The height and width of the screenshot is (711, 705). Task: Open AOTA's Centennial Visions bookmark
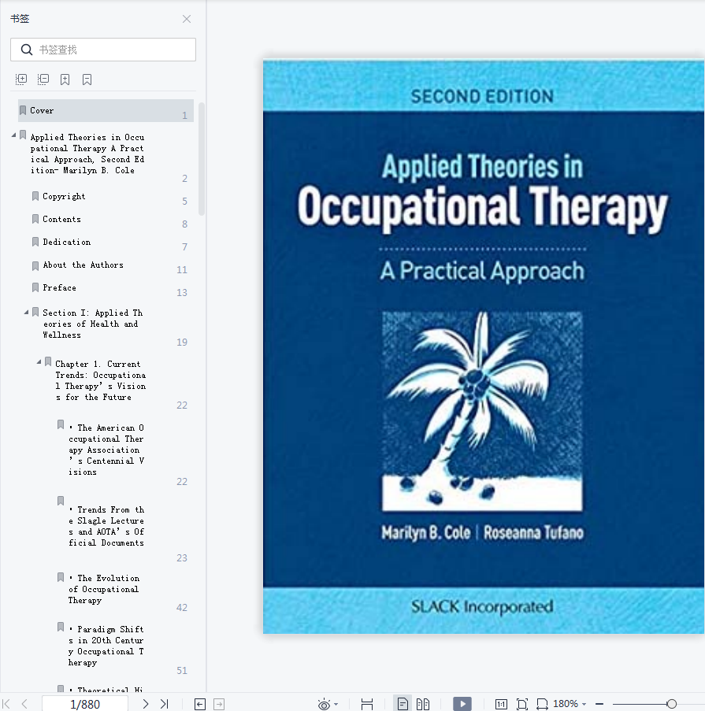click(106, 450)
